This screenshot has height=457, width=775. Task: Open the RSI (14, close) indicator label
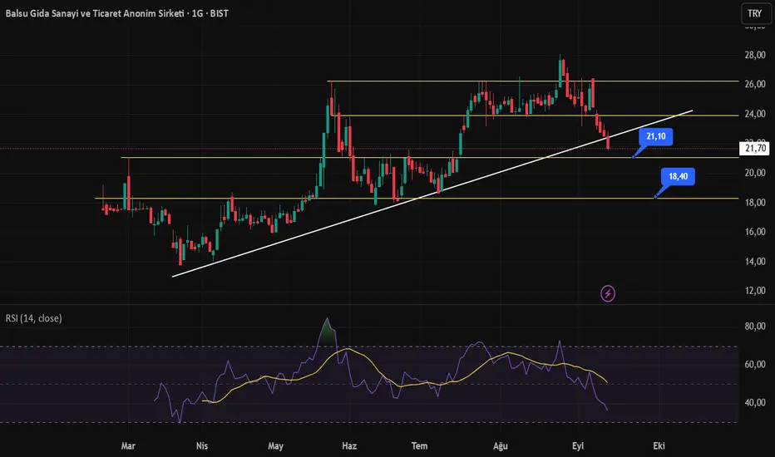click(x=33, y=318)
